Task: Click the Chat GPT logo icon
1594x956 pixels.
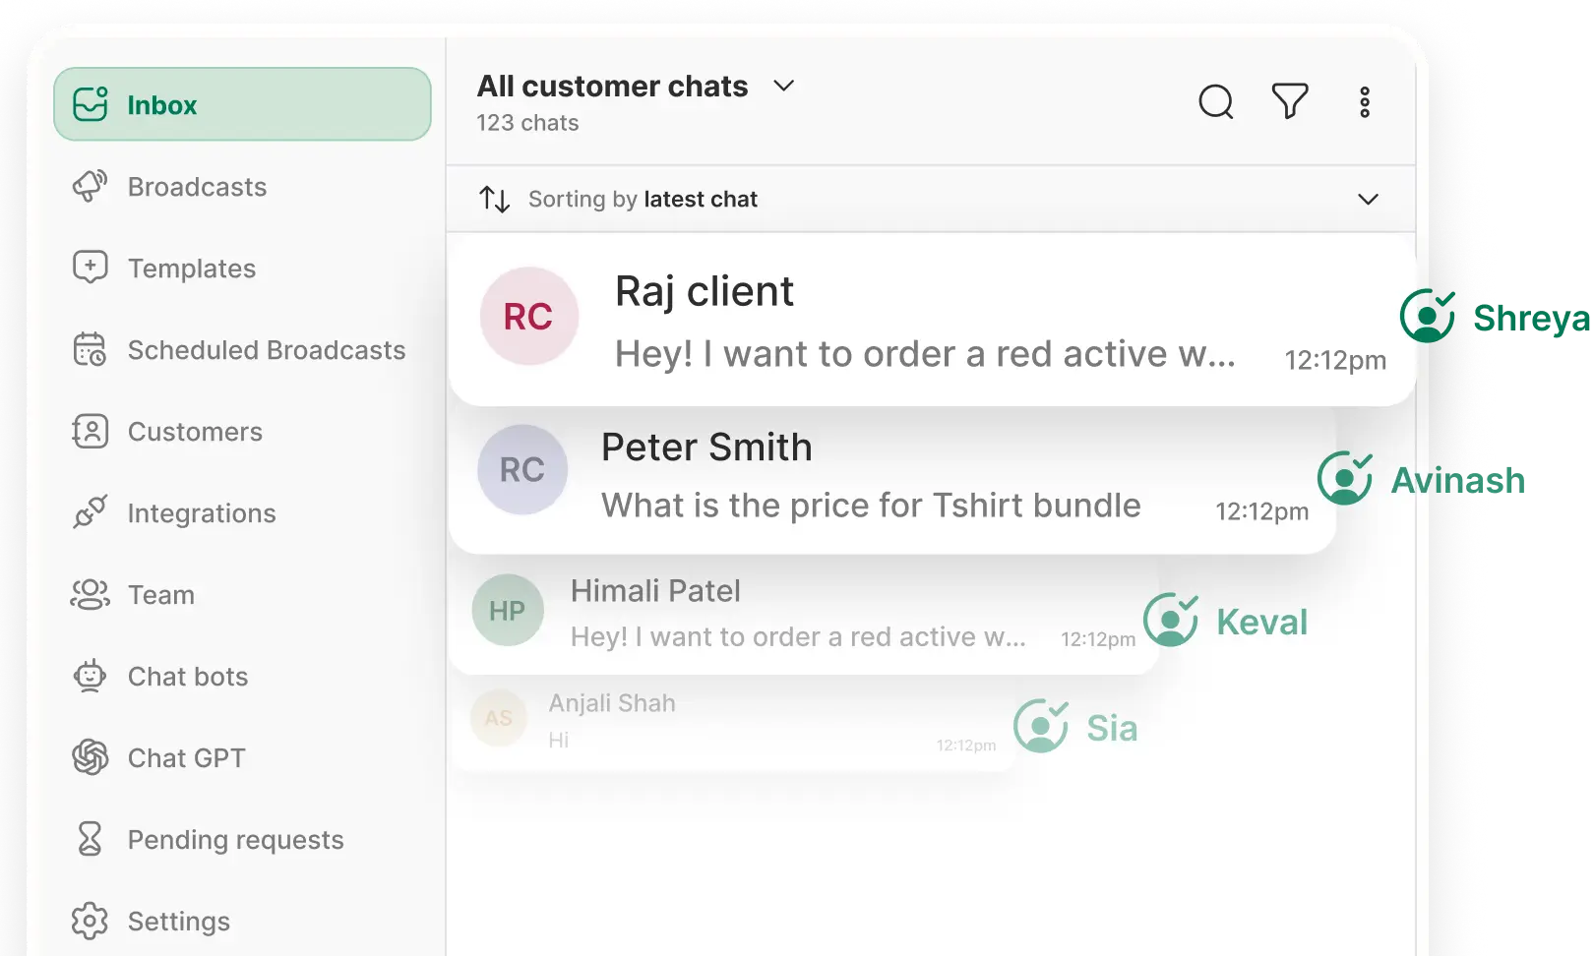Action: (x=90, y=757)
